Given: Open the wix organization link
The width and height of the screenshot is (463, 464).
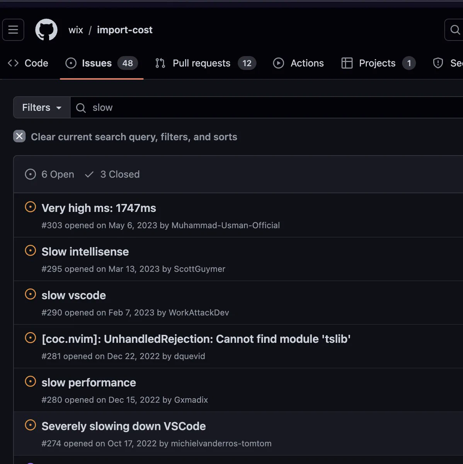Looking at the screenshot, I should point(76,30).
